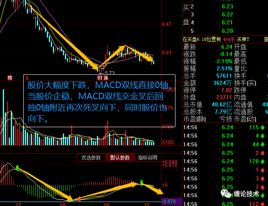Click the 金额 value 3624万
The image size is (268, 206).
[x=222, y=83]
